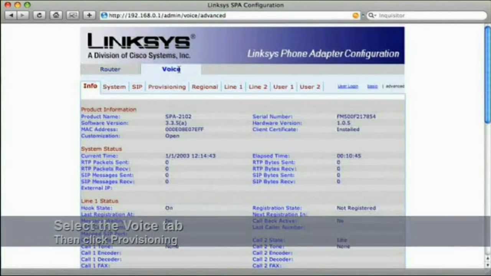This screenshot has height=276, width=491.
Task: Click the Call 2 Decoder label
Action: click(273, 260)
